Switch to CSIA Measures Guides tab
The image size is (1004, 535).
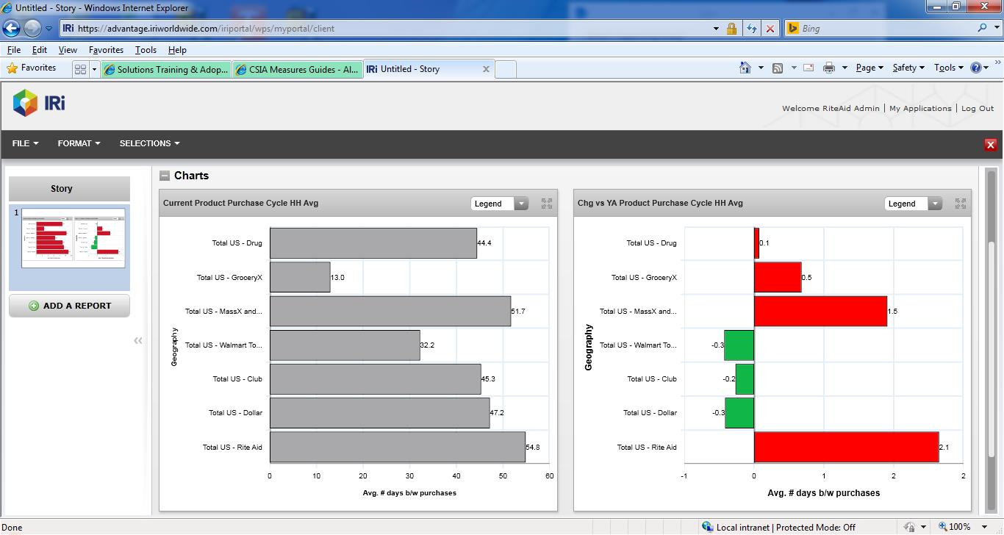click(x=298, y=69)
